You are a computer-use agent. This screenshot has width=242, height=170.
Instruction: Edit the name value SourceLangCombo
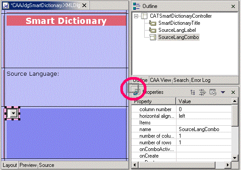(x=204, y=129)
